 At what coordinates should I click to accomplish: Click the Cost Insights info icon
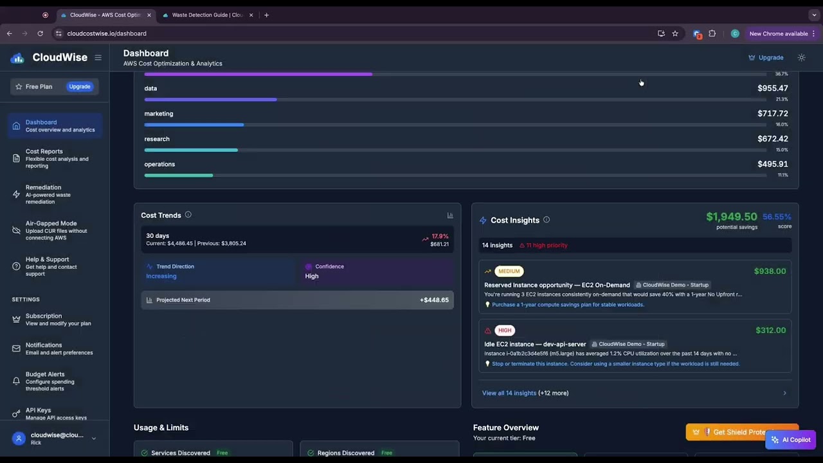[547, 220]
